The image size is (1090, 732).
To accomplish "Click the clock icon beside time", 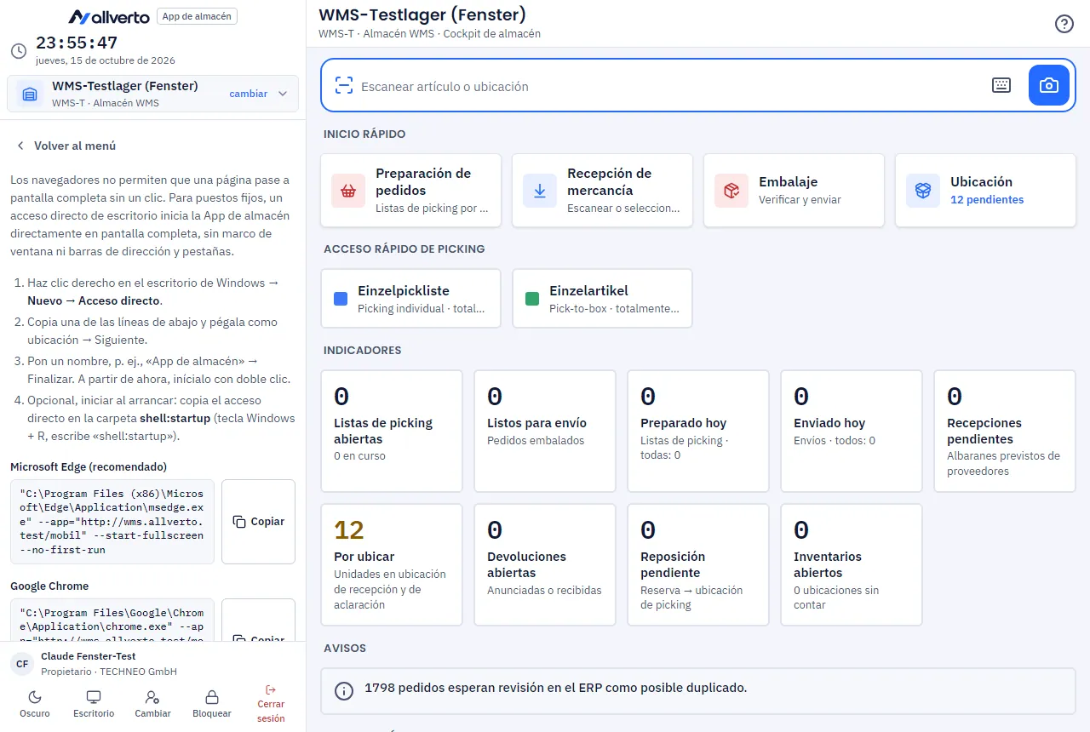I will click(19, 51).
